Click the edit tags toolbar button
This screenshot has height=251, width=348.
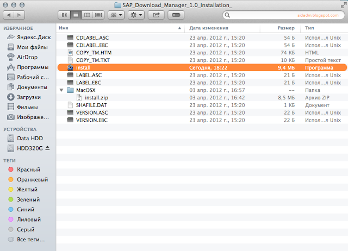click(x=176, y=15)
